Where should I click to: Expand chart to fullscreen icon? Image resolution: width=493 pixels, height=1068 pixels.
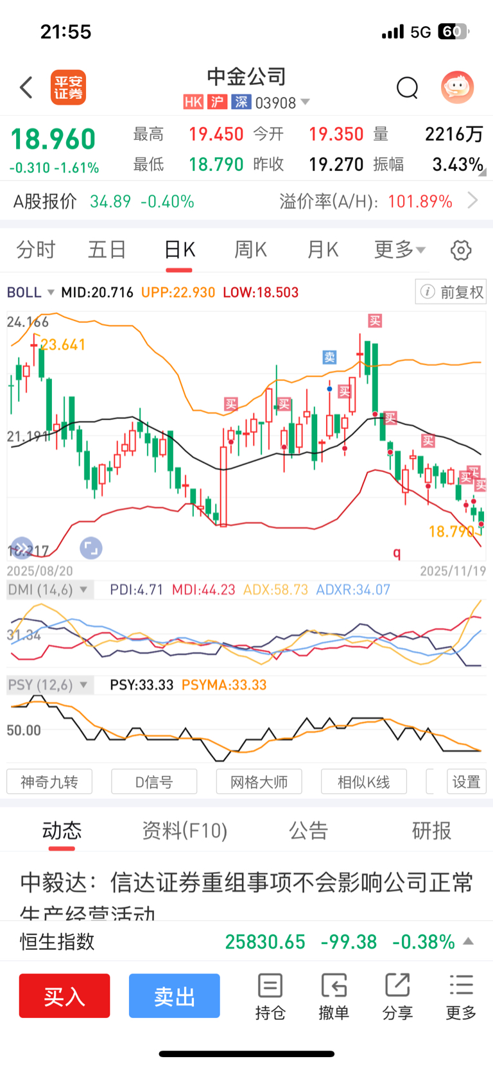(91, 548)
